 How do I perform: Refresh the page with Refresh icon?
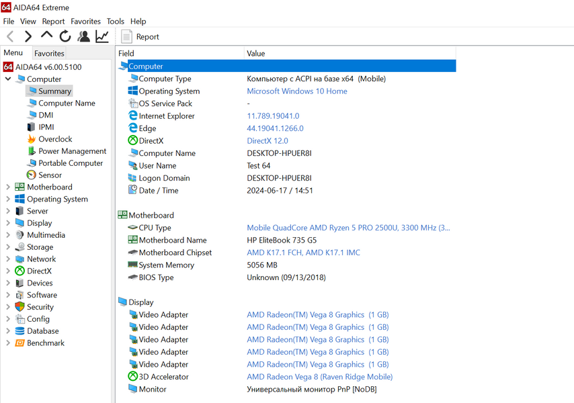(x=65, y=36)
